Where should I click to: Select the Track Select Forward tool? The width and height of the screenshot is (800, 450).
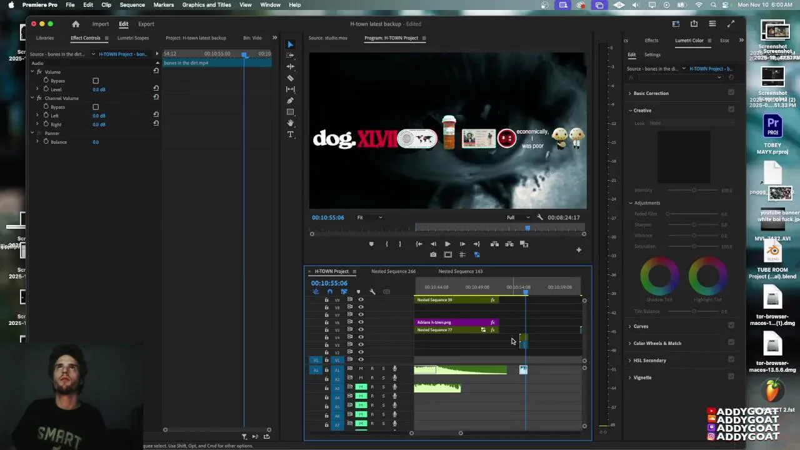point(290,56)
